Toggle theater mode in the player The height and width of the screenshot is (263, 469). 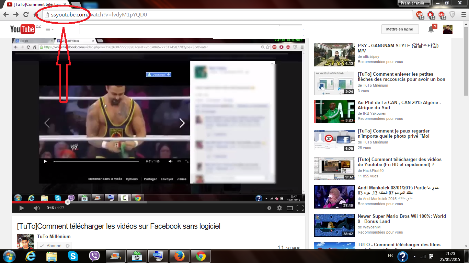click(x=290, y=208)
